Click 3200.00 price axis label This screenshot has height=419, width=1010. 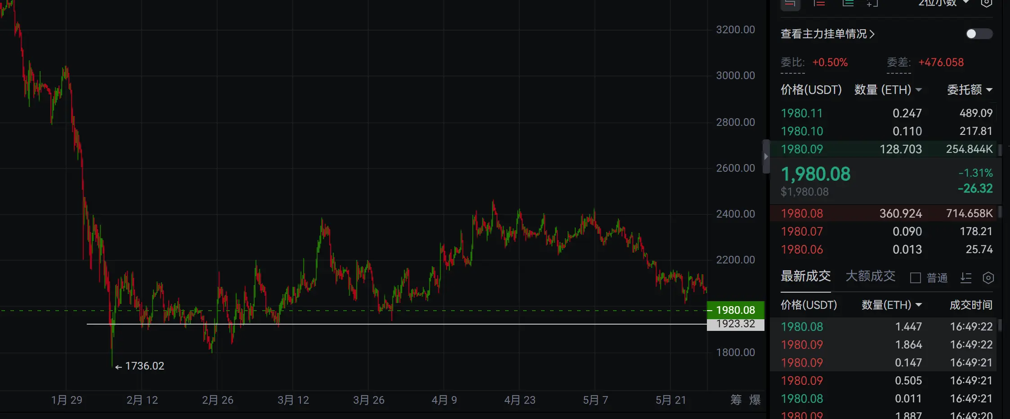[735, 30]
